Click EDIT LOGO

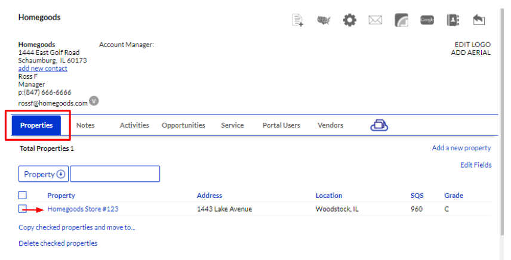pos(473,45)
